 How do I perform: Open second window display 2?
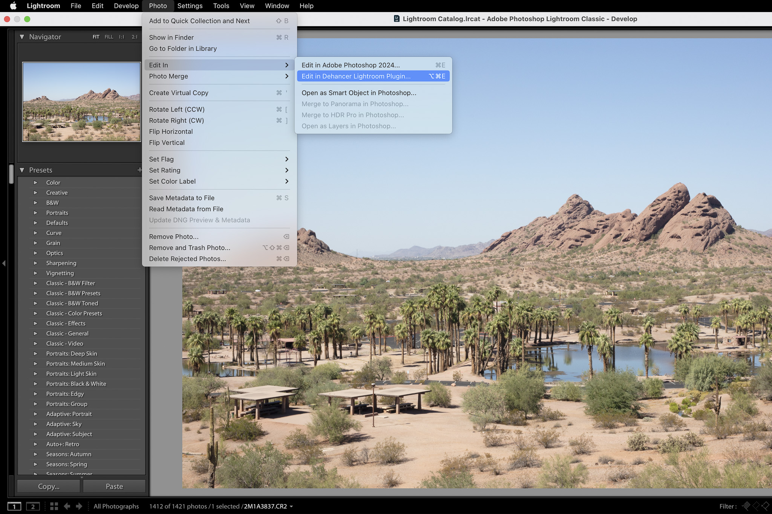(33, 506)
